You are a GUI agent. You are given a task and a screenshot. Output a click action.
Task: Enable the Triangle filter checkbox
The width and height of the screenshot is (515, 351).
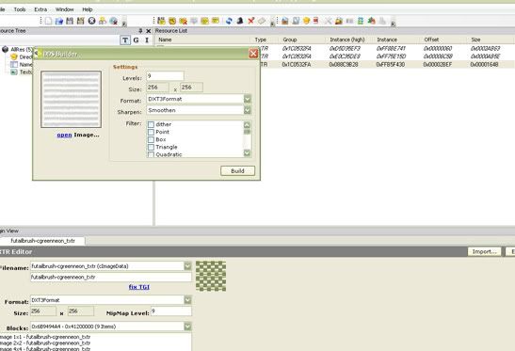click(151, 147)
